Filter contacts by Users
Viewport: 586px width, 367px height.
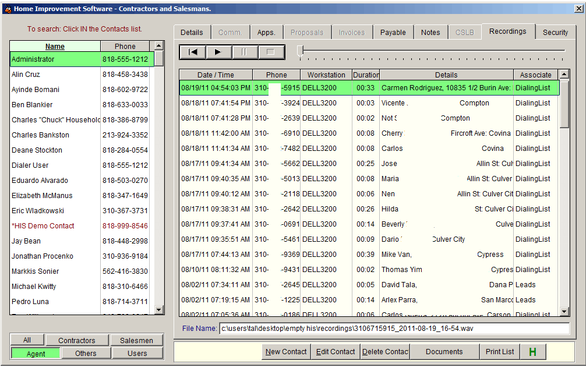pyautogui.click(x=137, y=353)
